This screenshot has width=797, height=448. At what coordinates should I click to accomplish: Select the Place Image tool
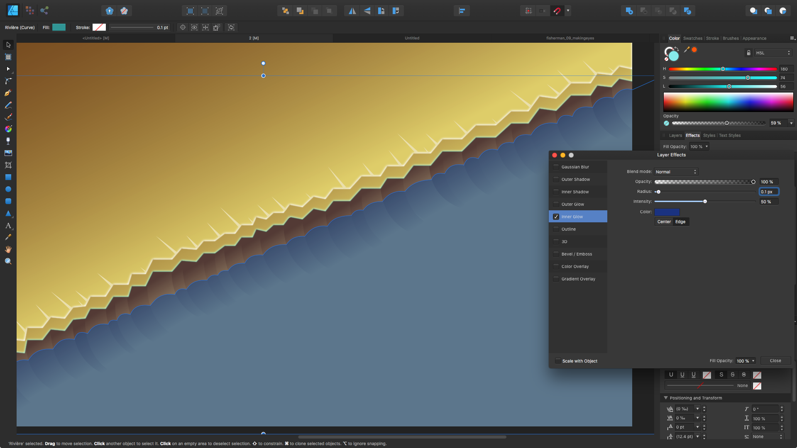pos(8,153)
